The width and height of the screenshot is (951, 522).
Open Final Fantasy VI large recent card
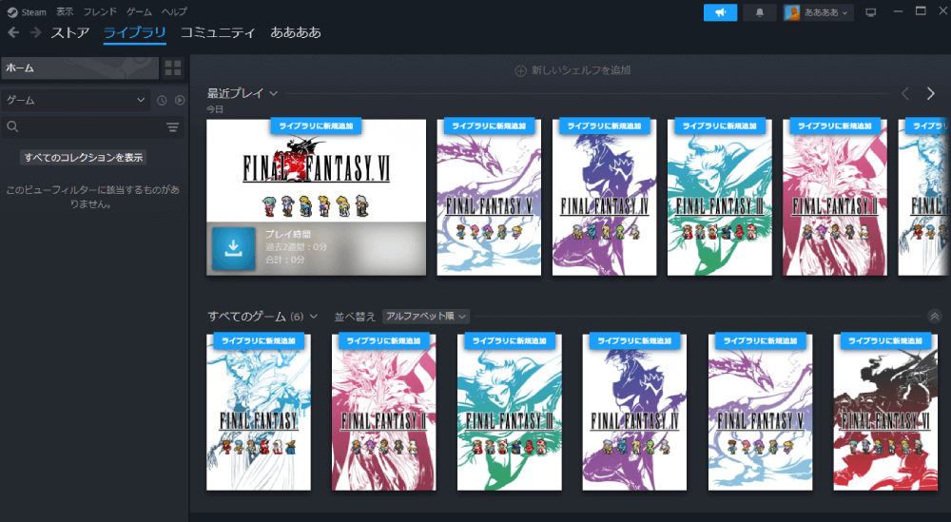[x=316, y=197]
